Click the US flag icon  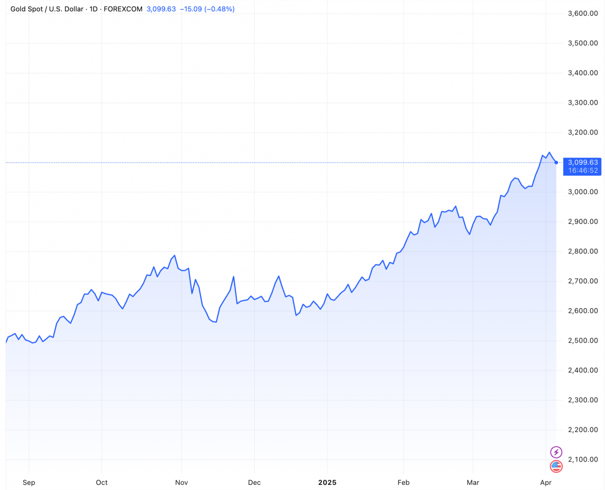pyautogui.click(x=556, y=466)
